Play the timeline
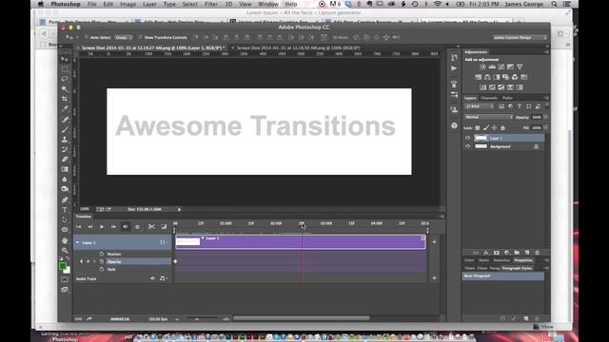Image resolution: width=609 pixels, height=342 pixels. [102, 226]
